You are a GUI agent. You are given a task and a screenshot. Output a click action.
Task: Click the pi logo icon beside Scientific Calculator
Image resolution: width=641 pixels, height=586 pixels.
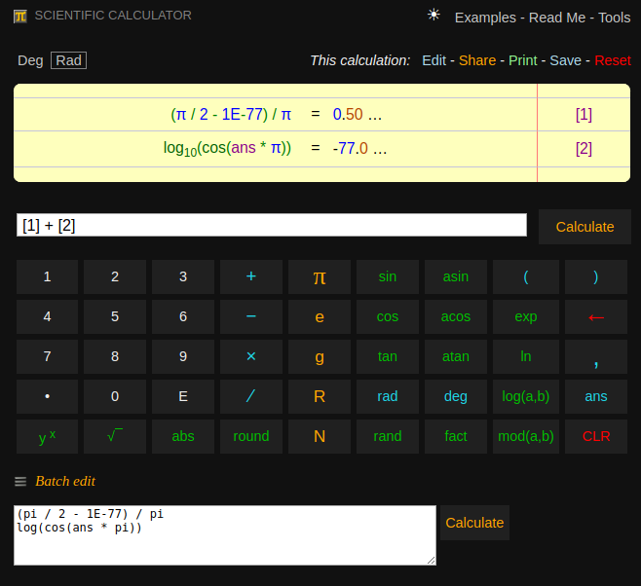pyautogui.click(x=20, y=17)
